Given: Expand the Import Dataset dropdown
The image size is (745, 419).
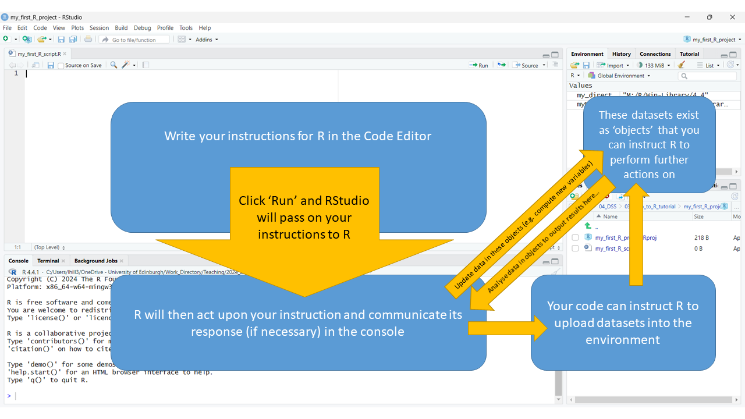Looking at the screenshot, I should pyautogui.click(x=613, y=65).
